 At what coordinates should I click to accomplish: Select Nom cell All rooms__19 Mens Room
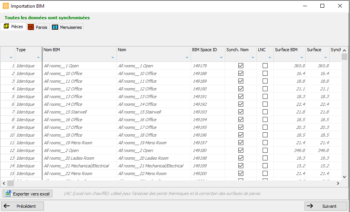154,143
